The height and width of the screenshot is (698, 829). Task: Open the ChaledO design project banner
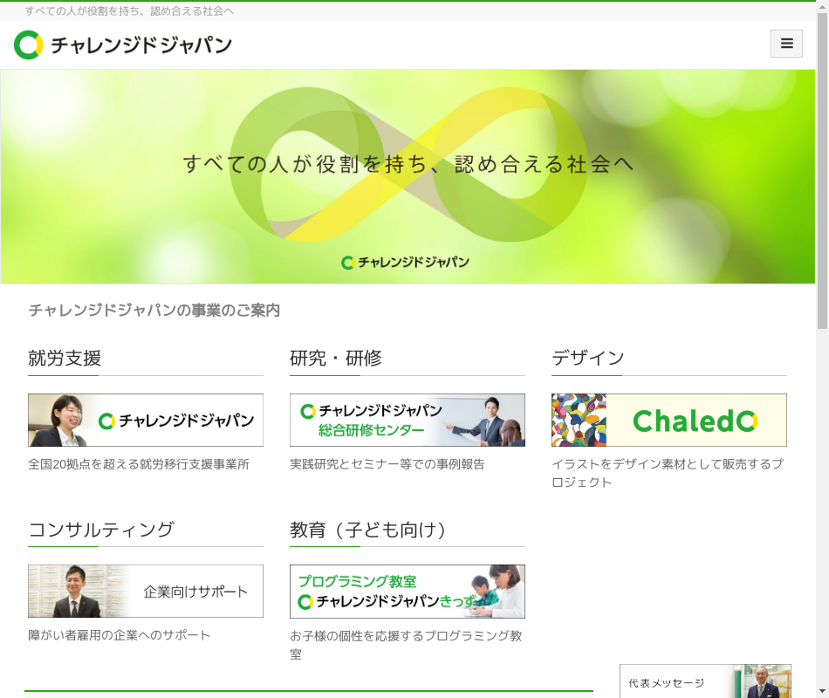coord(668,420)
